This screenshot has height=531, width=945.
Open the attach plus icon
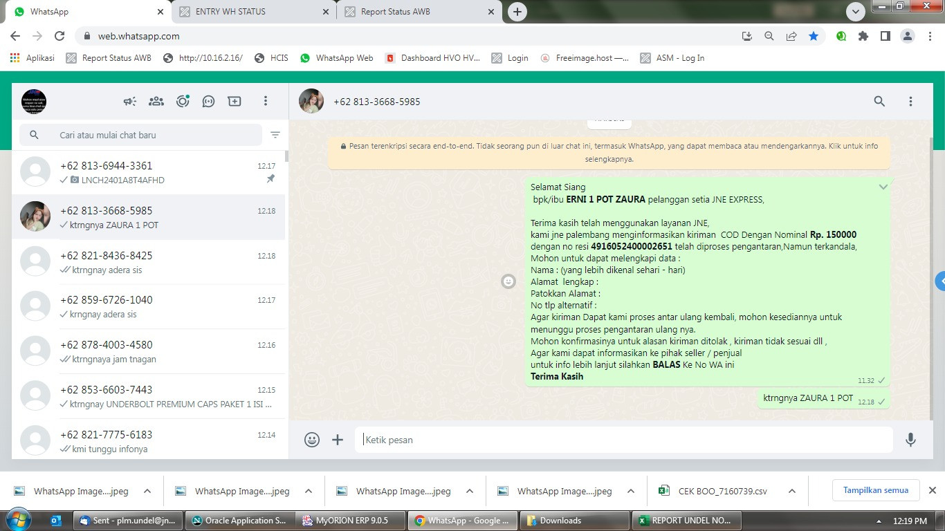click(x=338, y=440)
